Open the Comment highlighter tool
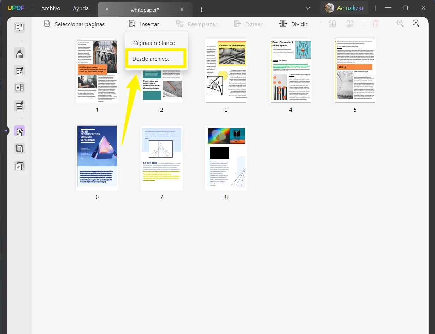 pyautogui.click(x=19, y=53)
